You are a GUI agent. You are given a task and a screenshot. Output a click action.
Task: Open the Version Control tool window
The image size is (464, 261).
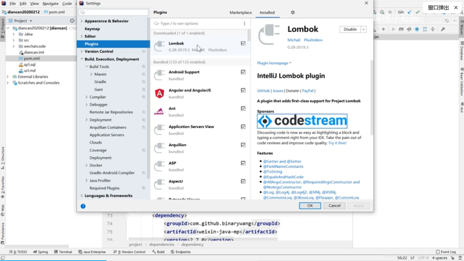tap(129, 252)
